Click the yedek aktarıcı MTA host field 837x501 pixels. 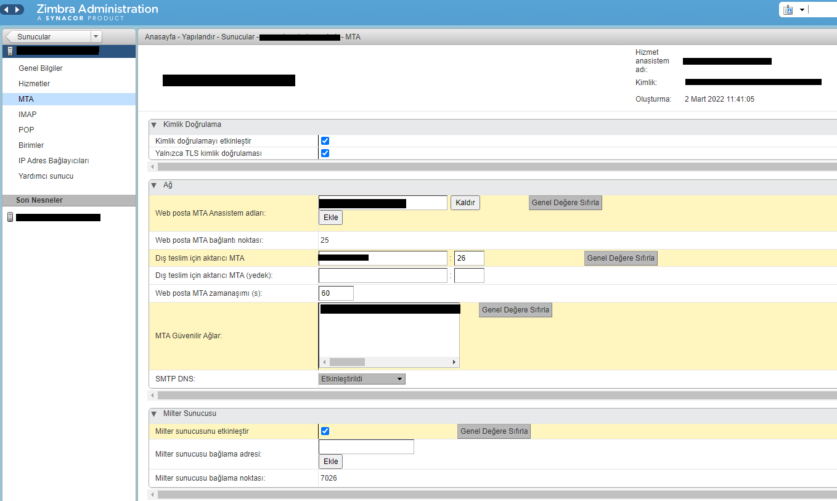point(383,275)
